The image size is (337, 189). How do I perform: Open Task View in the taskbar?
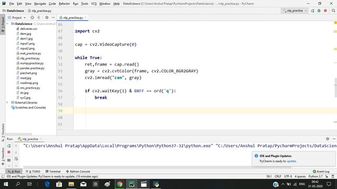29,184
